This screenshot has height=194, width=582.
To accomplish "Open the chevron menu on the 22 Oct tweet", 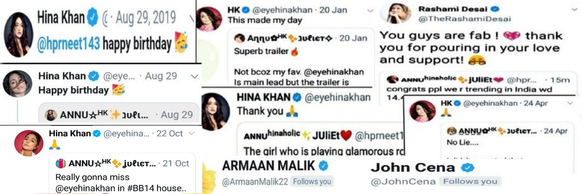I will 191,134.
